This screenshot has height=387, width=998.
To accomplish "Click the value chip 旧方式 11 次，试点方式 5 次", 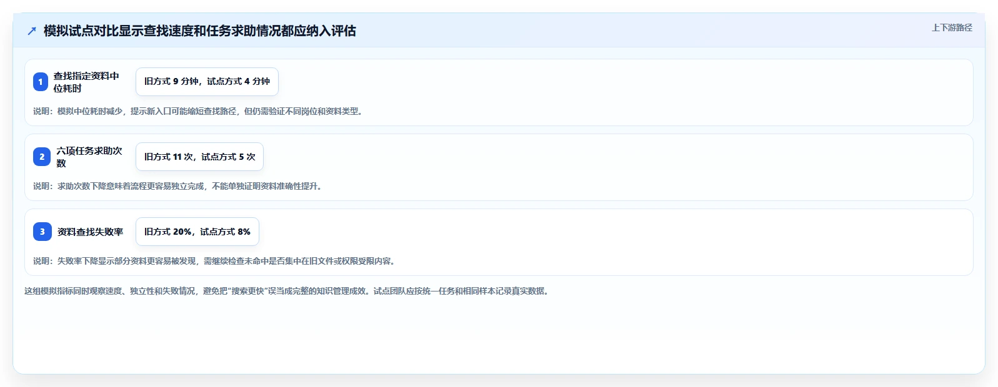I will 199,157.
